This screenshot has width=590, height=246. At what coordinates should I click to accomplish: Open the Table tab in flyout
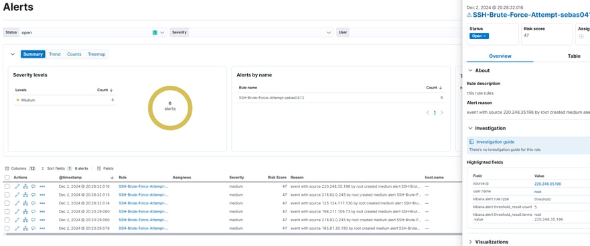574,56
